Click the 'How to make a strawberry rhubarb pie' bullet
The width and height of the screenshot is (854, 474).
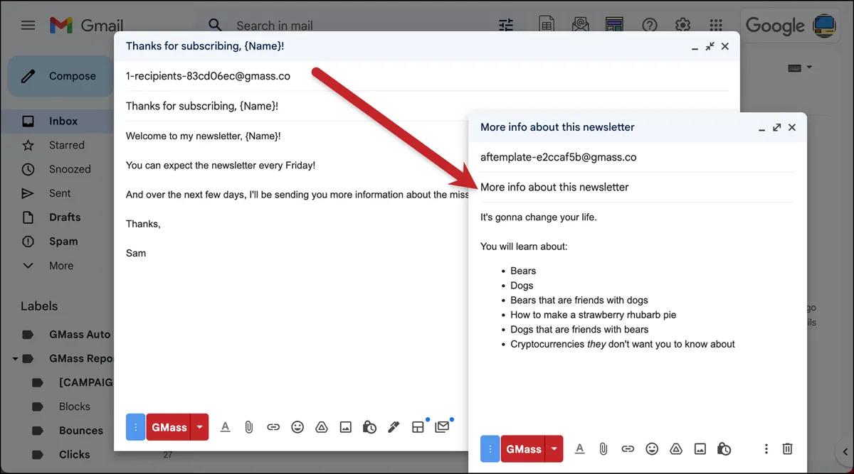point(594,315)
